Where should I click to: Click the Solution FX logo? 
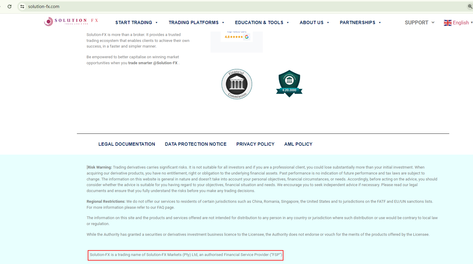tap(71, 21)
